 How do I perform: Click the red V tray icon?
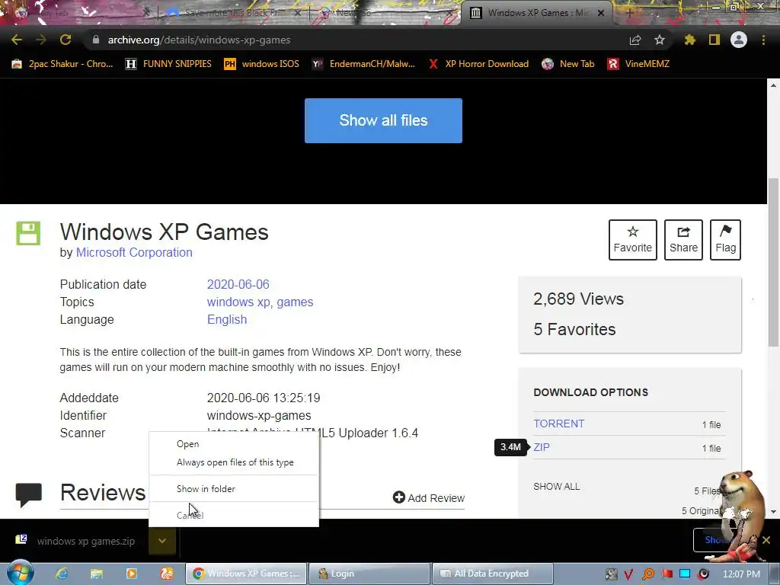tap(628, 574)
